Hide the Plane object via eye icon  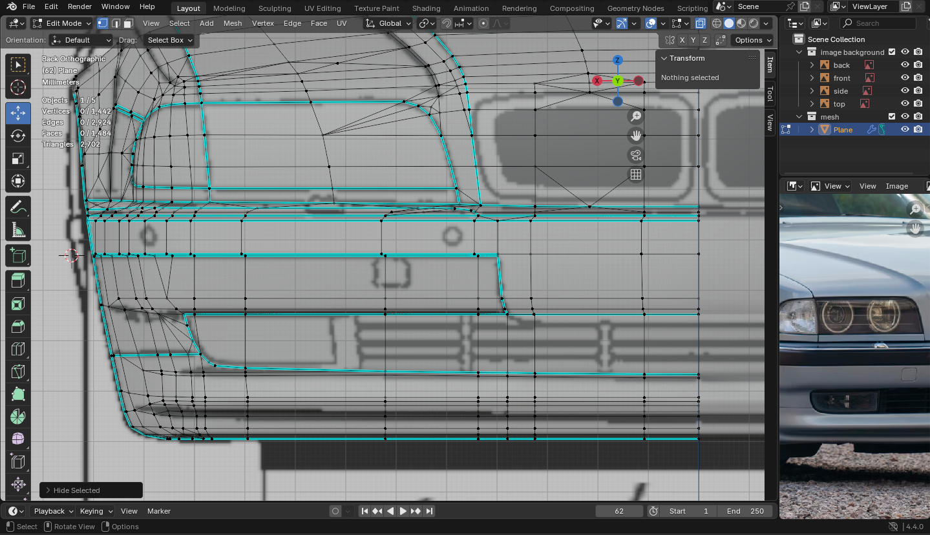[905, 129]
